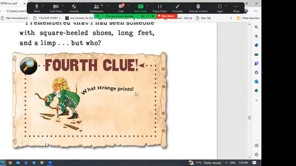Image resolution: width=296 pixels, height=166 pixels.
Task: Open Remote Control options
Action: click(x=198, y=8)
